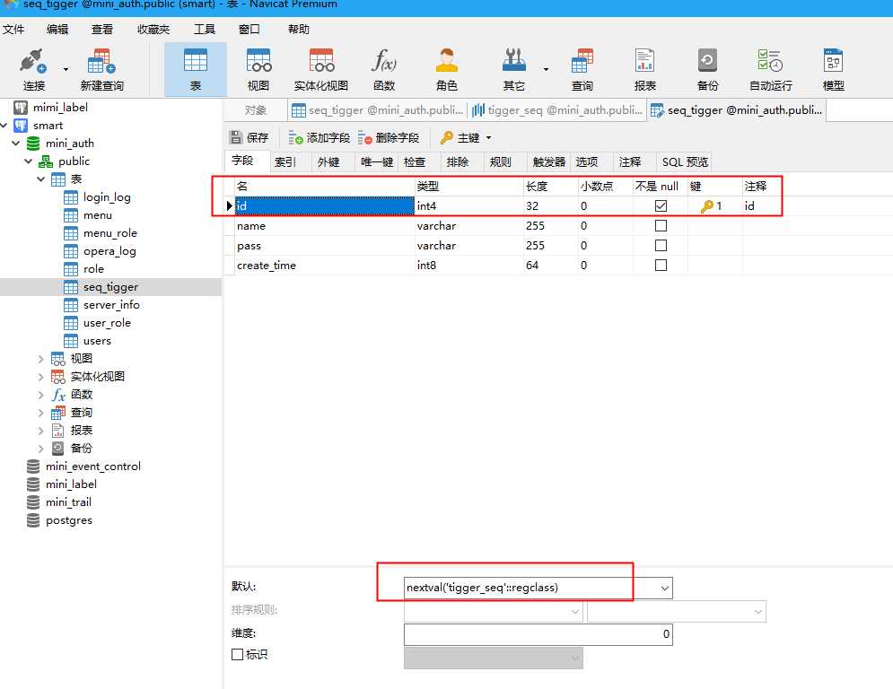
Task: Open the 连接 dropdown arrow
Action: (66, 69)
